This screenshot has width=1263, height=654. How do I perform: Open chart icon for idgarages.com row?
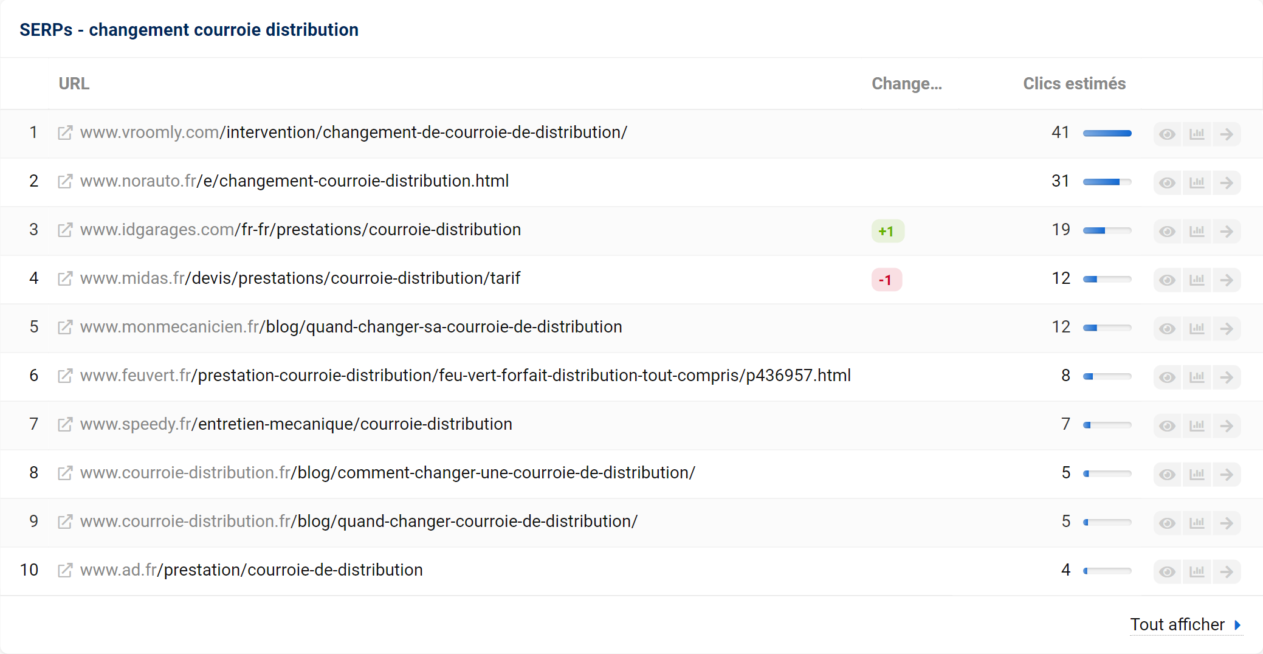click(1197, 231)
